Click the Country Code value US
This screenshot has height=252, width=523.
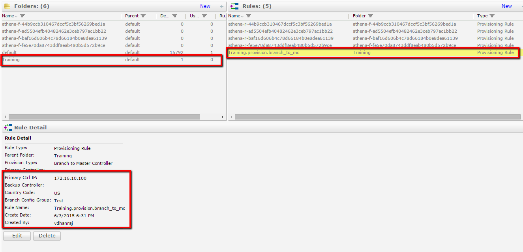tap(57, 193)
